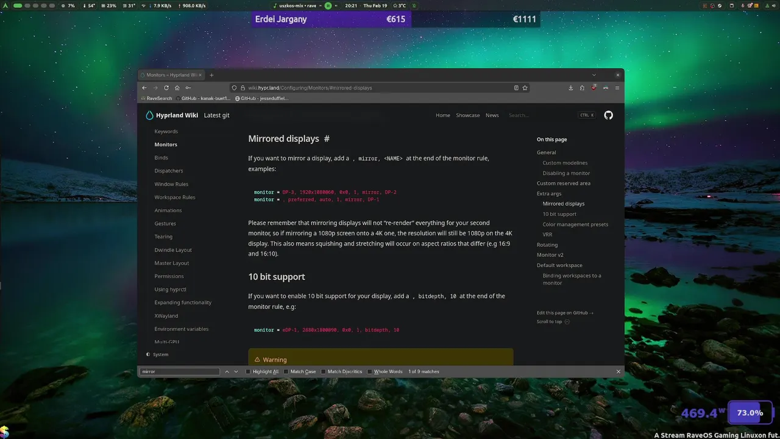This screenshot has height=439, width=780.
Task: Open Window Rules in the sidebar
Action: point(171,184)
